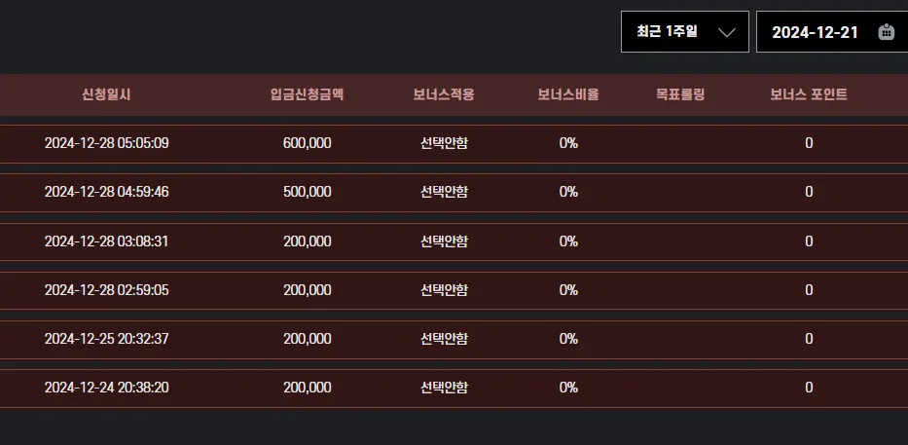Screen dimensions: 908x445
Task: Select the row dated 2024-12-28 05:05:09
Action: 454,144
